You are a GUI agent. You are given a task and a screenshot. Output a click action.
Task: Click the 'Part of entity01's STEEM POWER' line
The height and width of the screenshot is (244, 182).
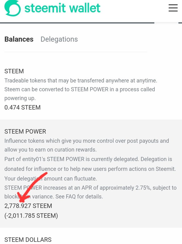point(88,159)
